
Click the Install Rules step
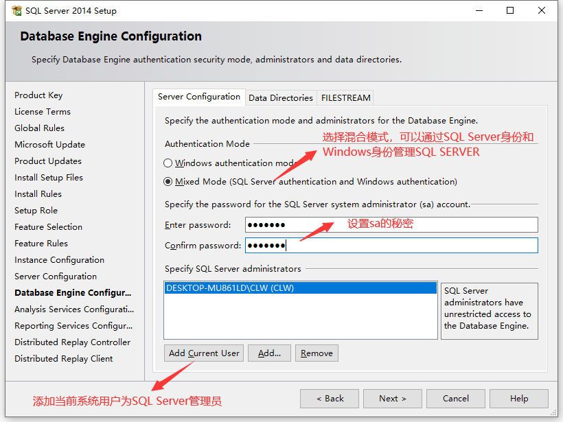38,194
